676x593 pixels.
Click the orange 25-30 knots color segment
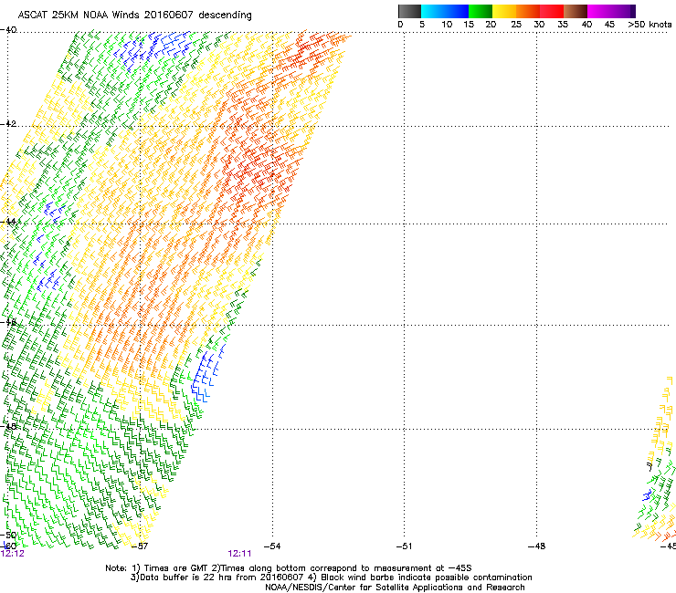(528, 11)
